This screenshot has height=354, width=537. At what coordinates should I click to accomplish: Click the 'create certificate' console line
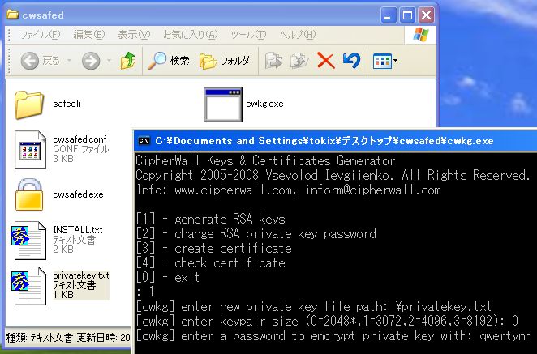213,249
